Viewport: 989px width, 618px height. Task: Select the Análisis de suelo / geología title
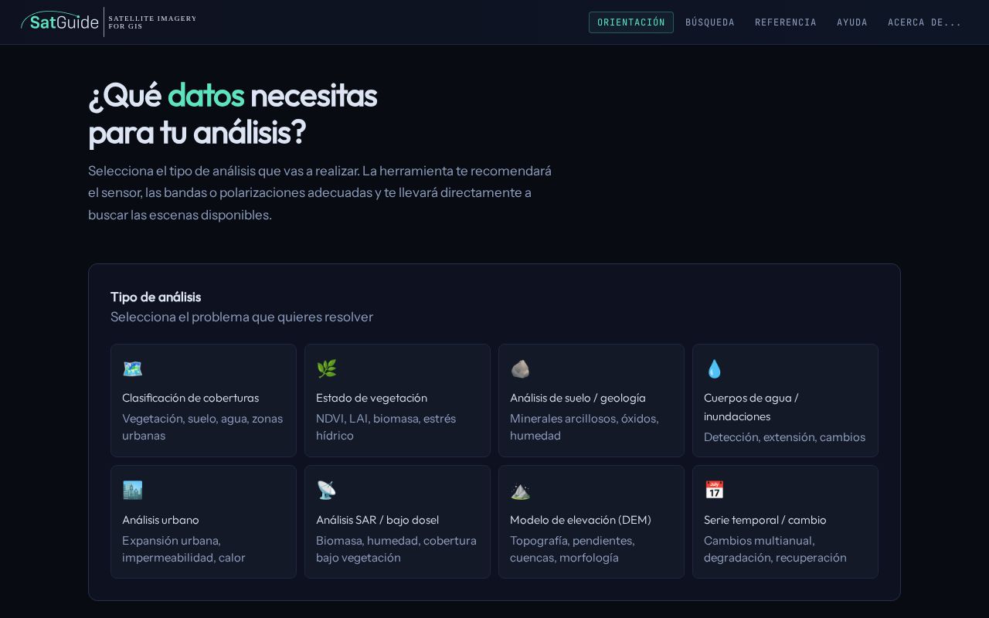pos(578,398)
